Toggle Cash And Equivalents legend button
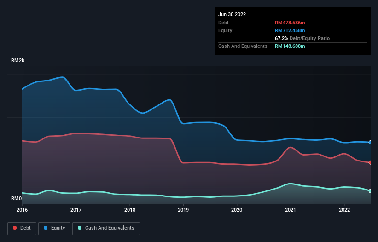The height and width of the screenshot is (242, 378). pyautogui.click(x=106, y=228)
